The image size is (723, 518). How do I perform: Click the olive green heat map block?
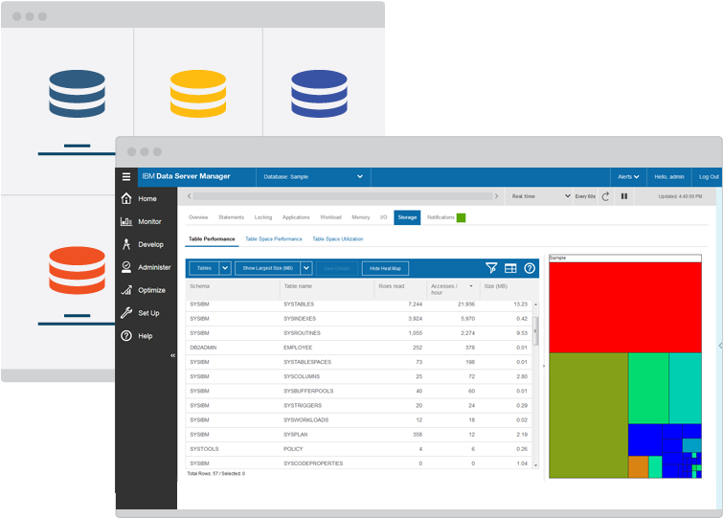pyautogui.click(x=588, y=416)
